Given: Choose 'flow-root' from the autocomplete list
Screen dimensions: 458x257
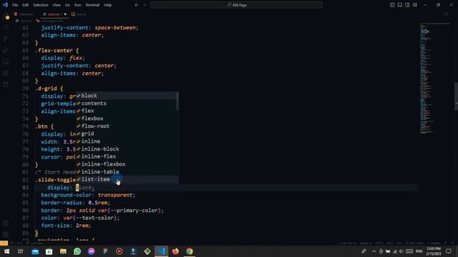Looking at the screenshot, I should [127, 126].
